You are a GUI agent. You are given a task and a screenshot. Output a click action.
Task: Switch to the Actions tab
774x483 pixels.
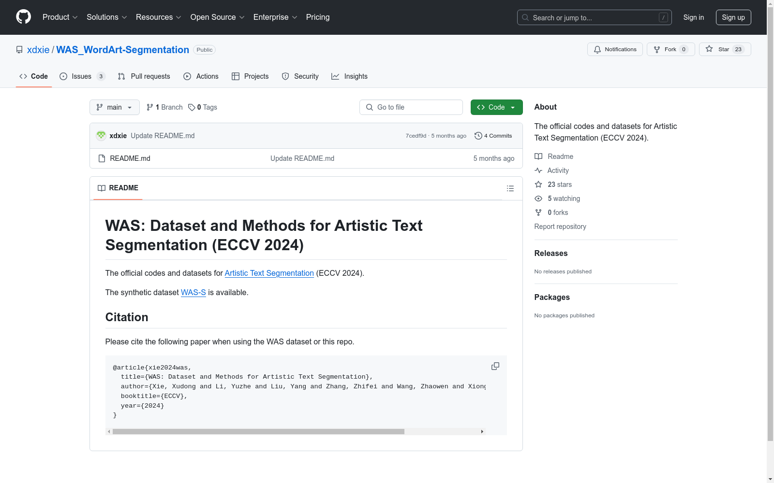click(201, 76)
